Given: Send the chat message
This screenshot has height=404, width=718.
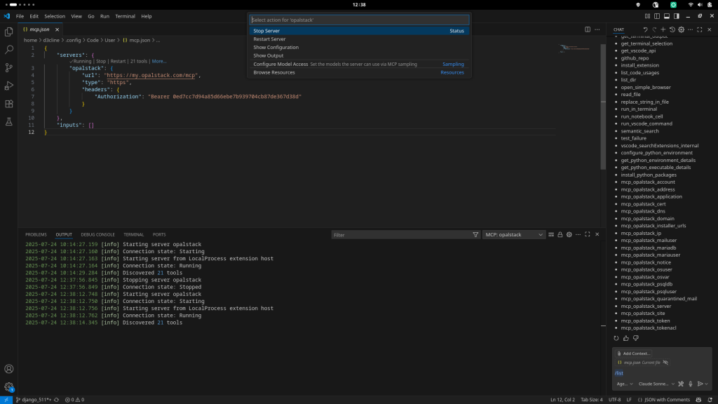Looking at the screenshot, I should (x=700, y=384).
